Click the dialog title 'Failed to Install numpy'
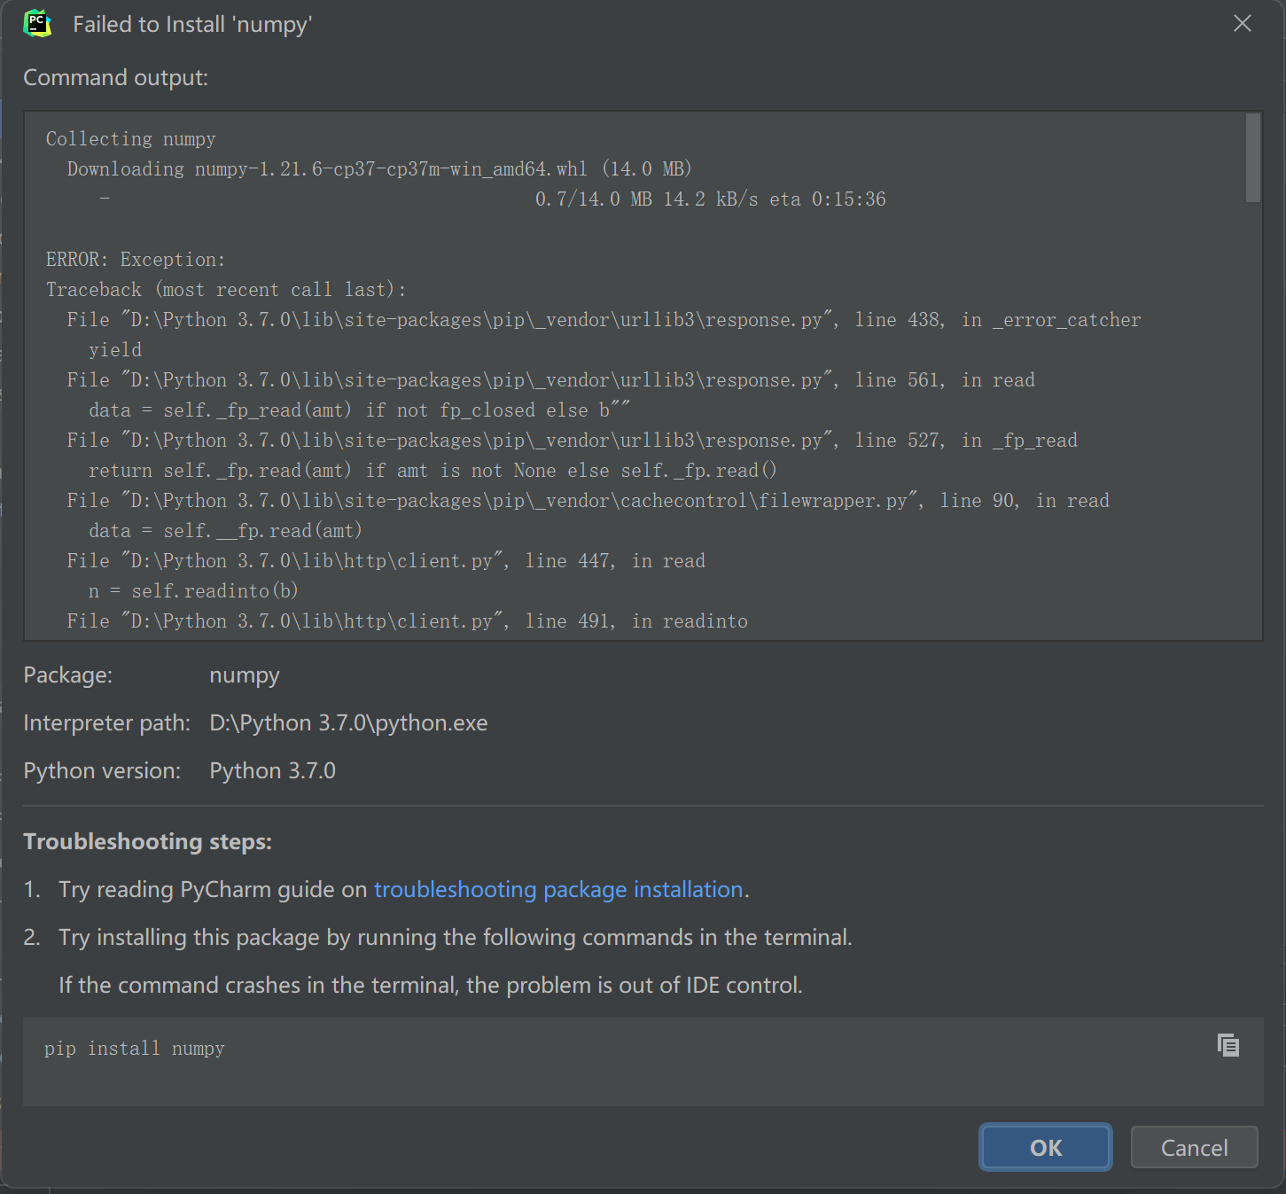1286x1194 pixels. [x=192, y=25]
